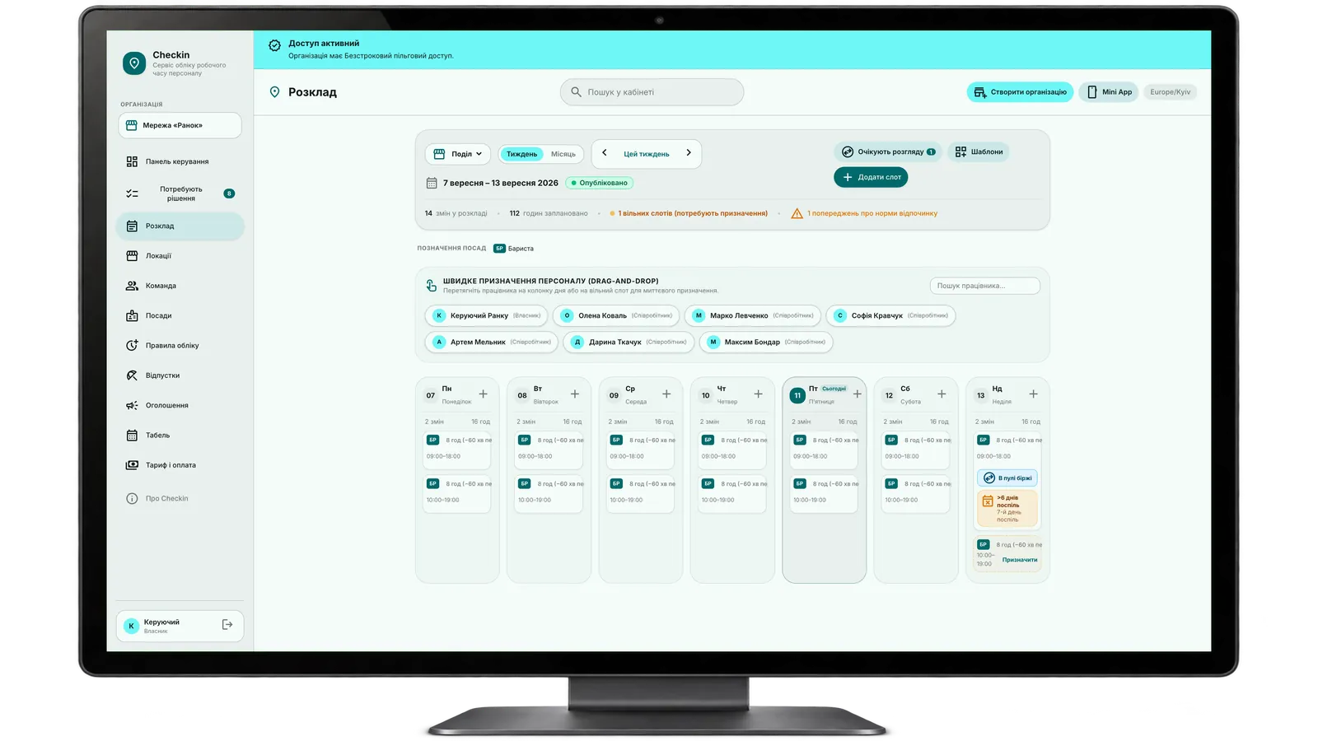Select employee chip Олена Коваль
The image size is (1318, 741).
click(616, 315)
